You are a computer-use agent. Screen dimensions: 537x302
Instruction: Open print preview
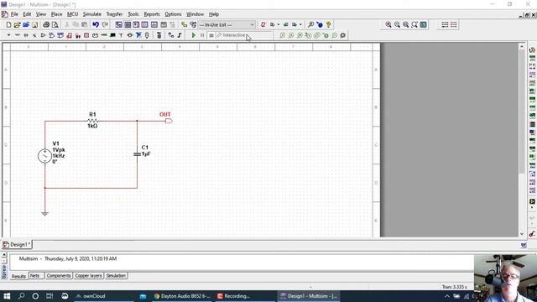click(x=55, y=24)
